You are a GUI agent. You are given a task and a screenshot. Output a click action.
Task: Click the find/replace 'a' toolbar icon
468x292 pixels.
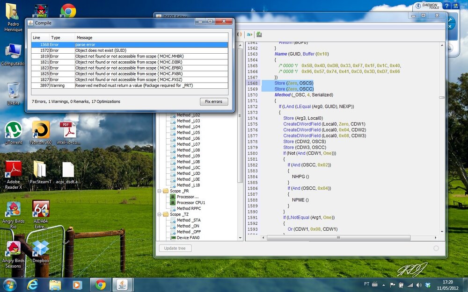pos(249,35)
